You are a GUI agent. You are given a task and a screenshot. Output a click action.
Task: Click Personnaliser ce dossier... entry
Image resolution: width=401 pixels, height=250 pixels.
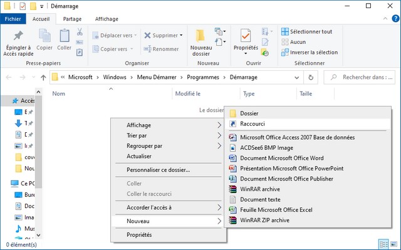[169, 170]
